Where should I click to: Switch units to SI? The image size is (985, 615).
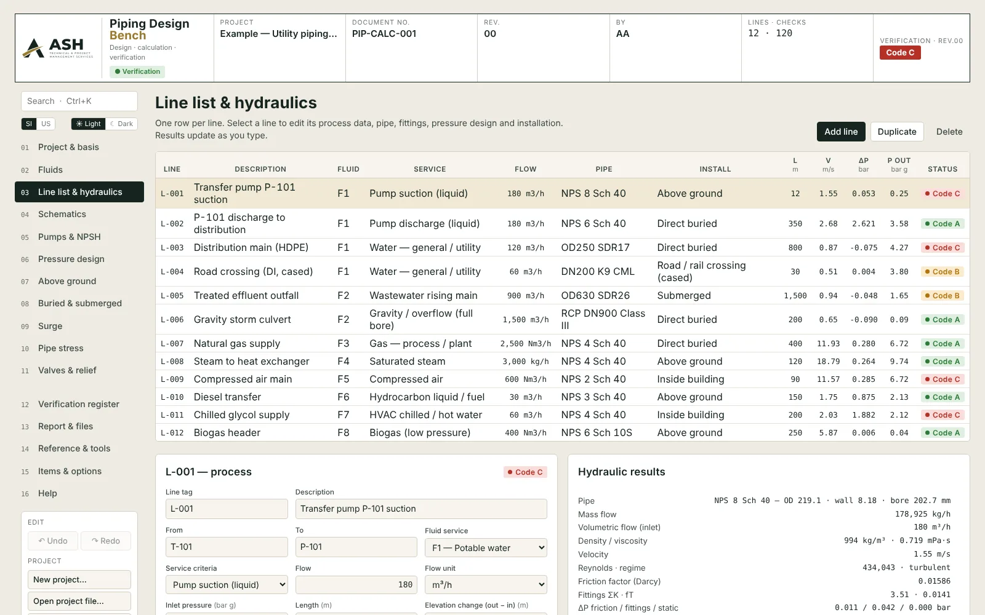point(29,124)
